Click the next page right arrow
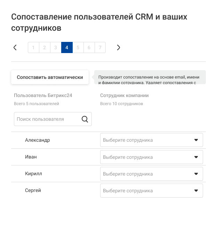Viewport: 217px width, 237px height. pos(118,47)
